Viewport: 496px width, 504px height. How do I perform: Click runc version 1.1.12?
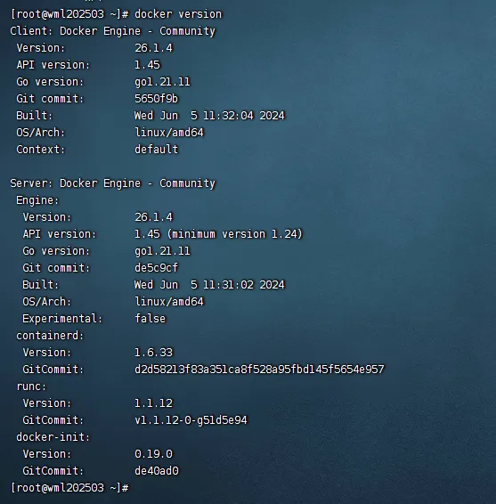(x=154, y=403)
